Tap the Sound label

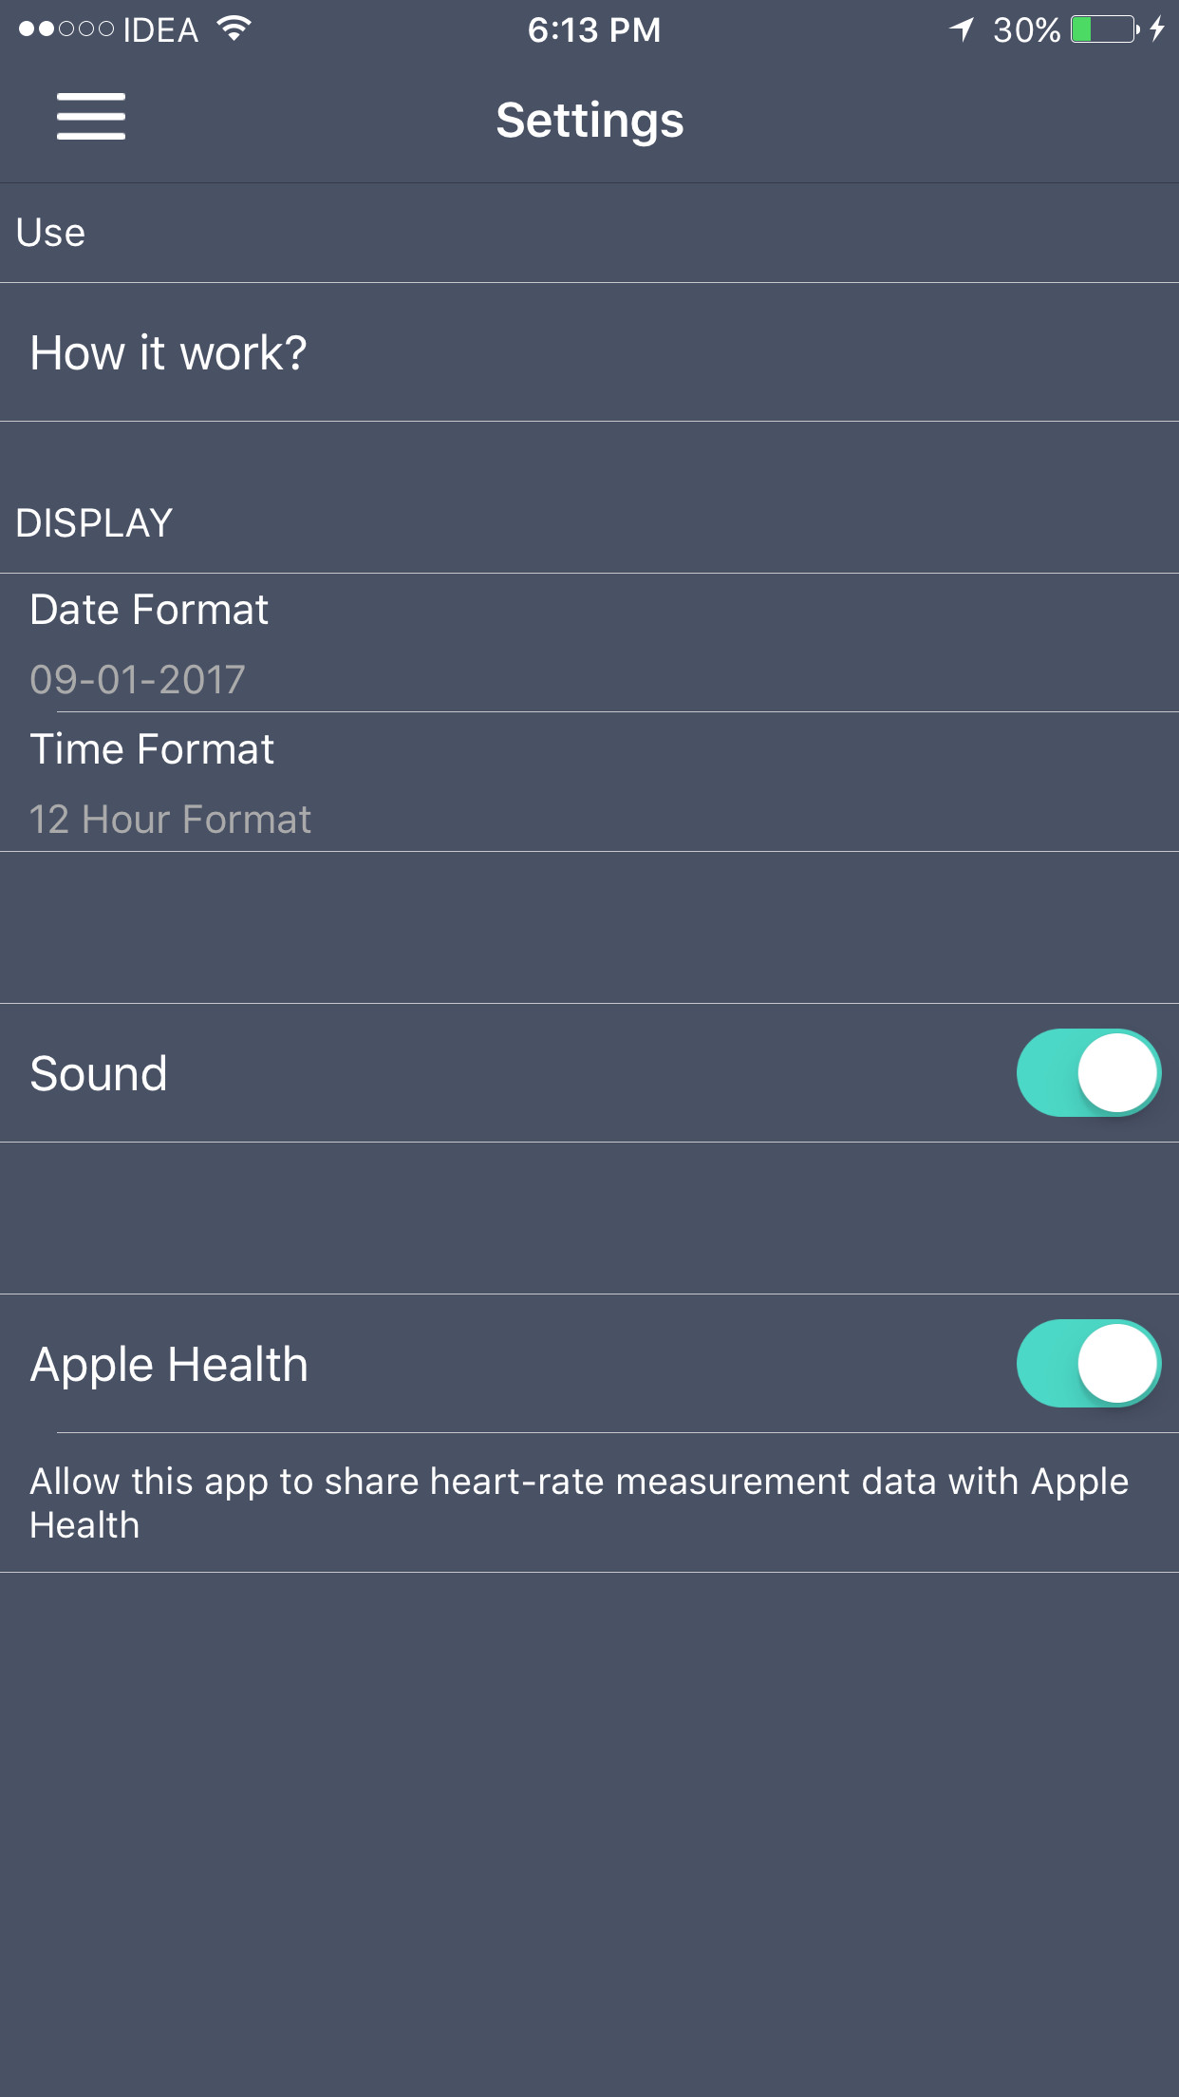coord(99,1074)
